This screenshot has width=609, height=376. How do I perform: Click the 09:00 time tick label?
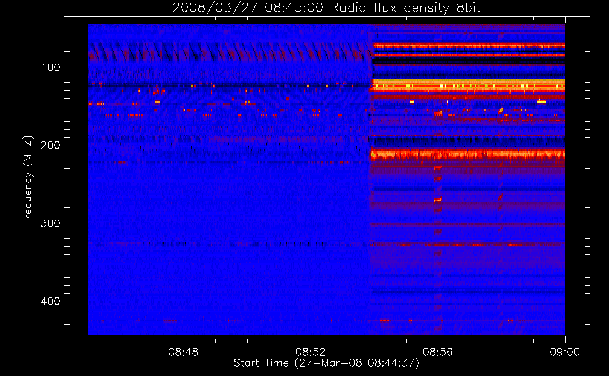point(565,352)
